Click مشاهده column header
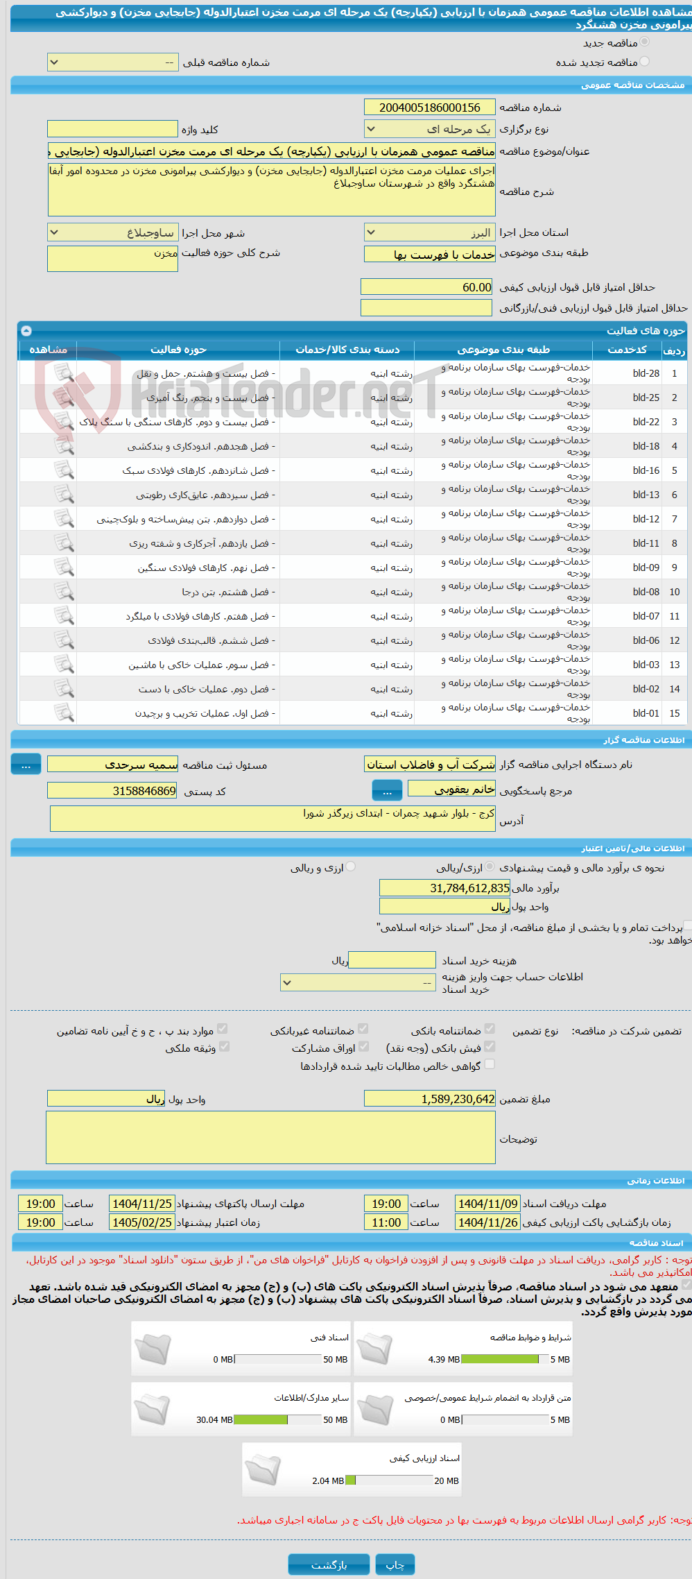 click(x=49, y=350)
